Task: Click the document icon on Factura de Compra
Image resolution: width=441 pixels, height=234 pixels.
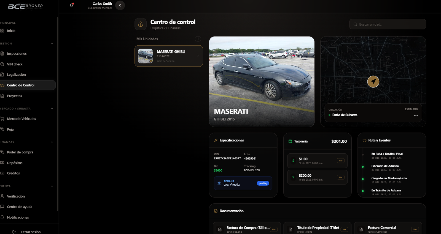Action: point(220,229)
